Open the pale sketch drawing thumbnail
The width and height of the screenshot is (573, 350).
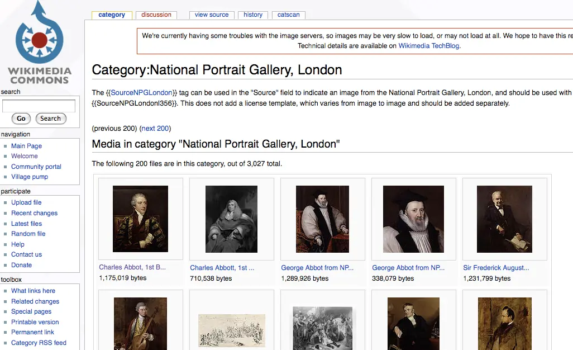point(232,330)
